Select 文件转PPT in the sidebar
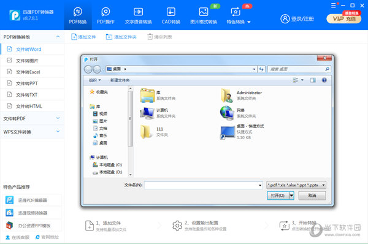Screen dimensions: 368x244 [32, 83]
